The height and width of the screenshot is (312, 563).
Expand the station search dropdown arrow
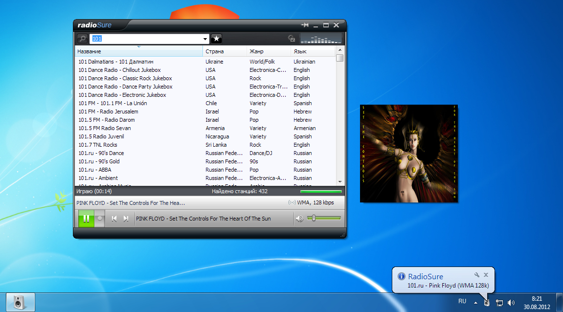[205, 39]
